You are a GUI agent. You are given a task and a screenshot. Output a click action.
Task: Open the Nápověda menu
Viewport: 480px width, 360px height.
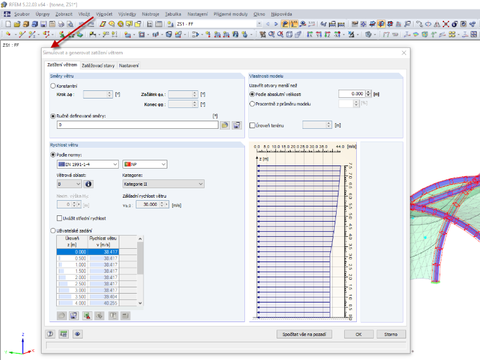(281, 14)
